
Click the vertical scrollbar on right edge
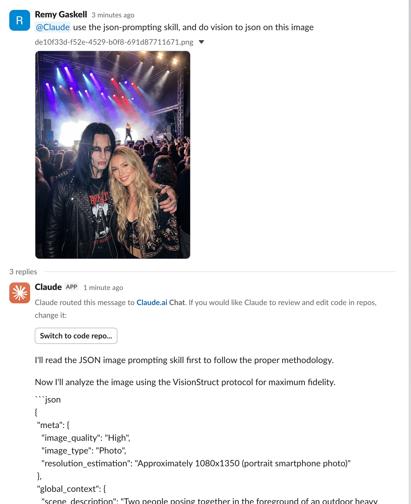pyautogui.click(x=410, y=252)
